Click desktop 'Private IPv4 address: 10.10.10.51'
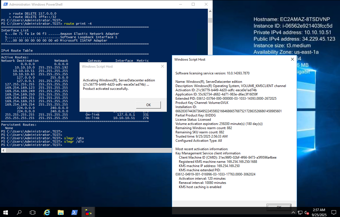The width and height of the screenshot is (340, 217). coord(292,32)
